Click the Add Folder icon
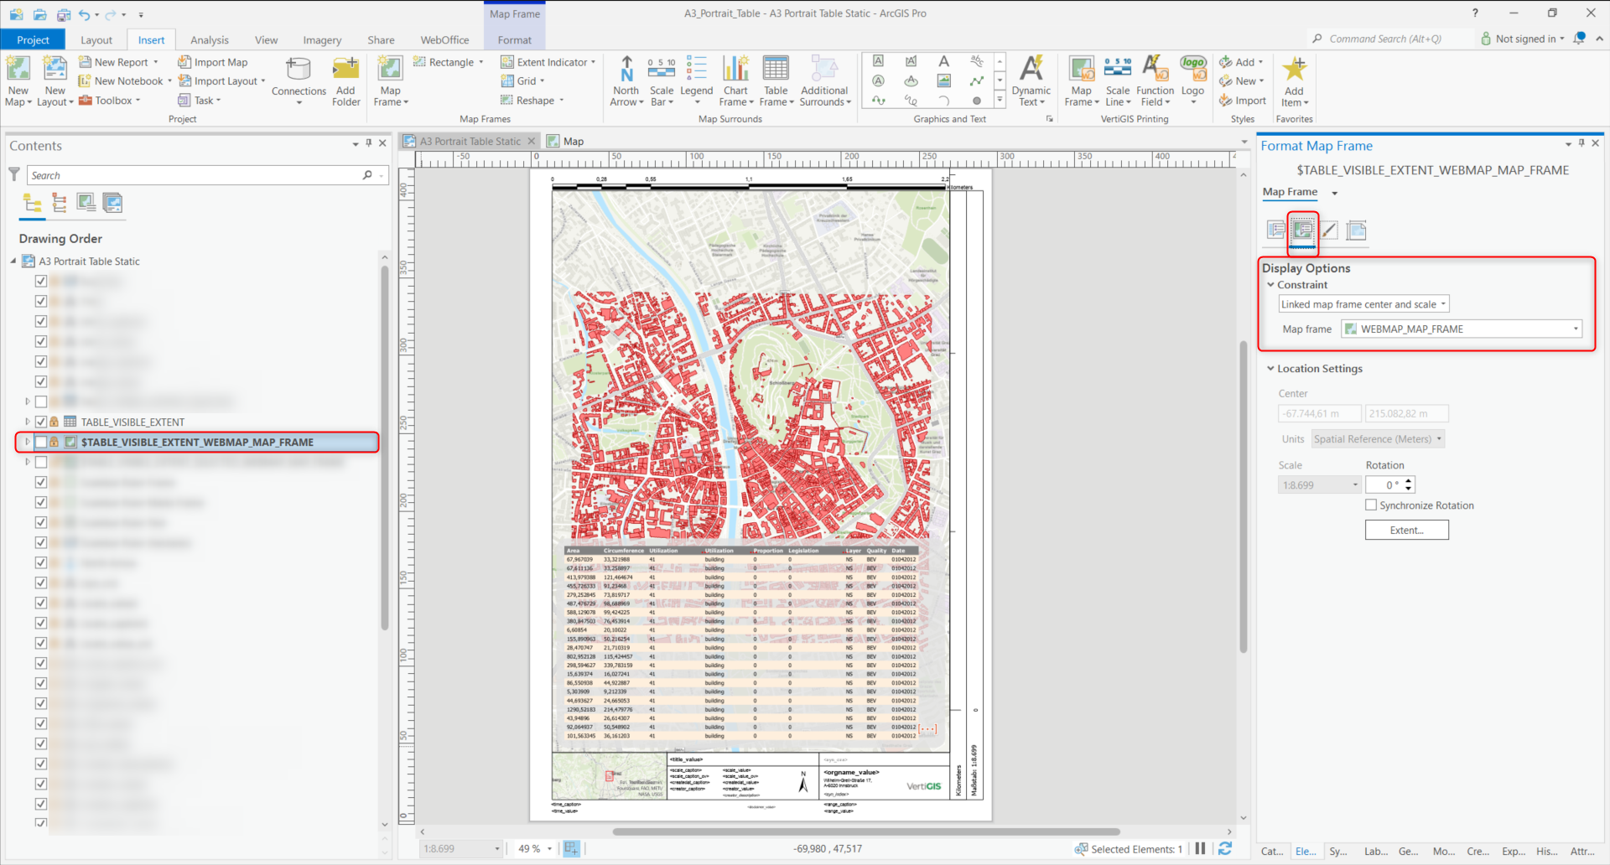 click(345, 70)
